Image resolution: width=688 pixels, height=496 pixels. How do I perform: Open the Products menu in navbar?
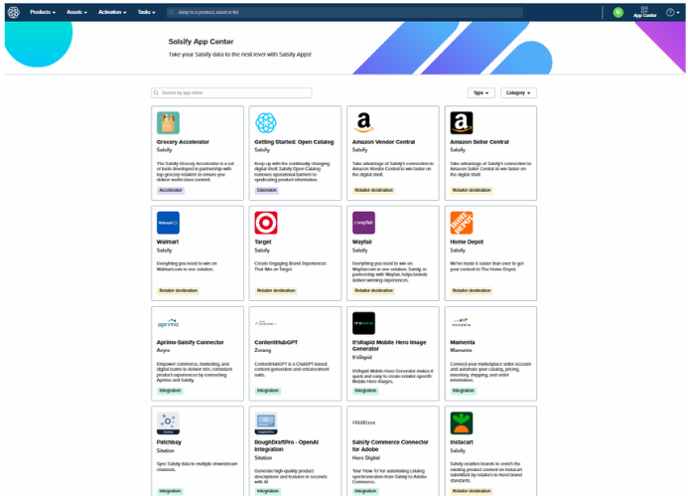pyautogui.click(x=44, y=12)
